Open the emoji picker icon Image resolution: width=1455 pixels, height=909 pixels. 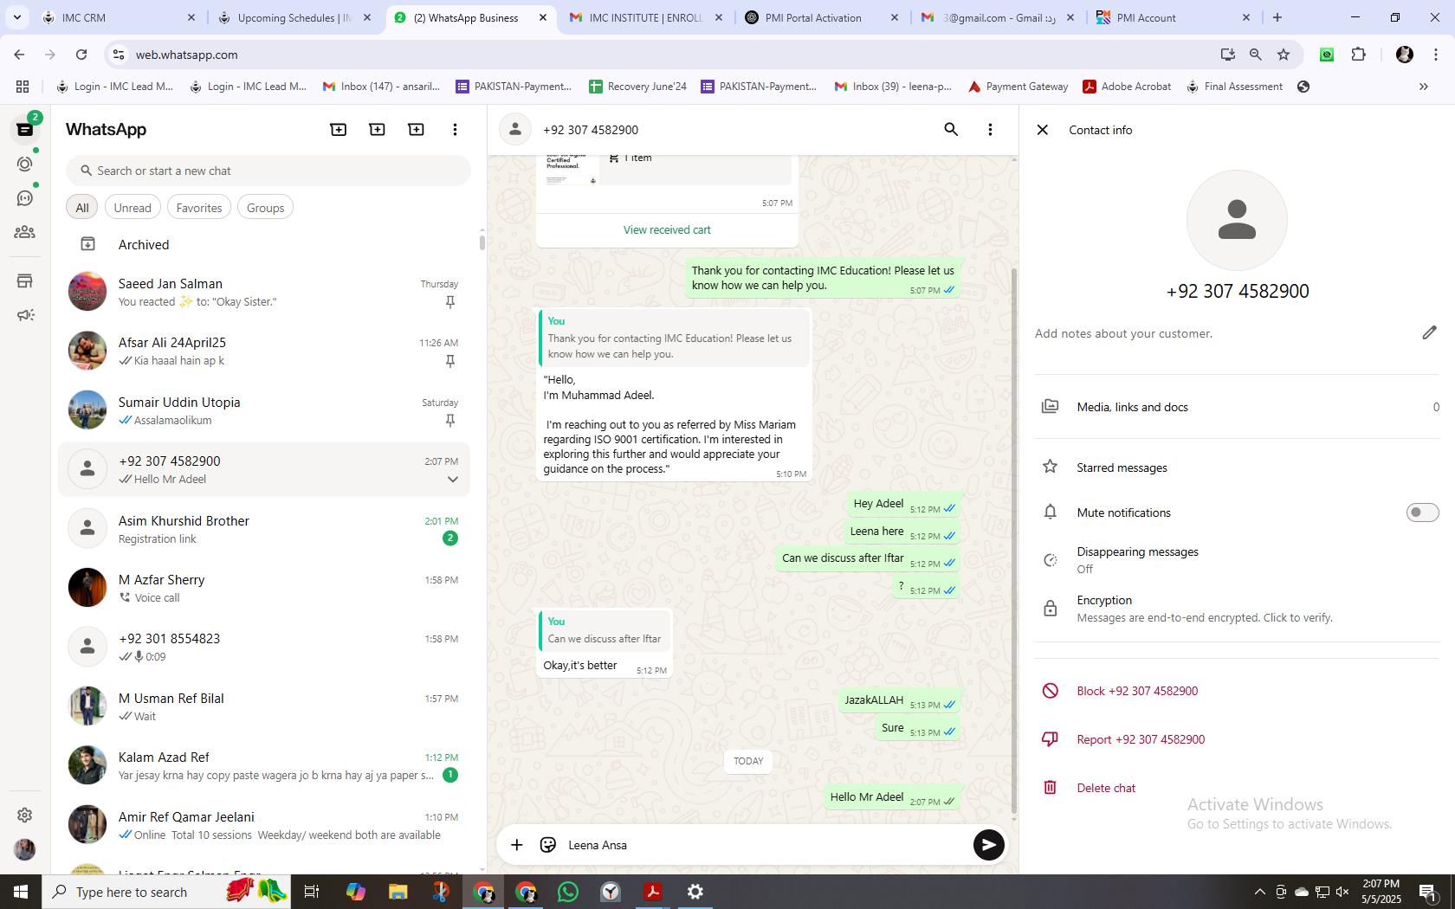pyautogui.click(x=547, y=845)
